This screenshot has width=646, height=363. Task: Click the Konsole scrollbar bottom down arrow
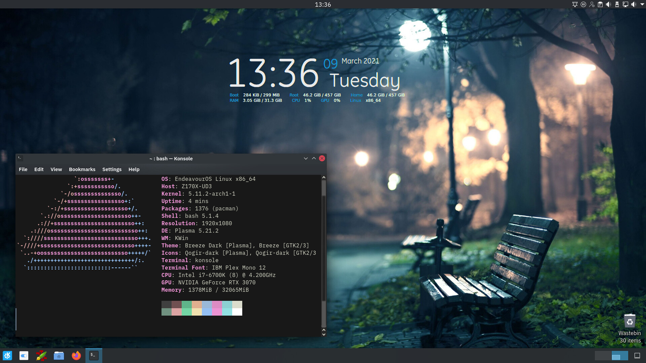coord(324,334)
